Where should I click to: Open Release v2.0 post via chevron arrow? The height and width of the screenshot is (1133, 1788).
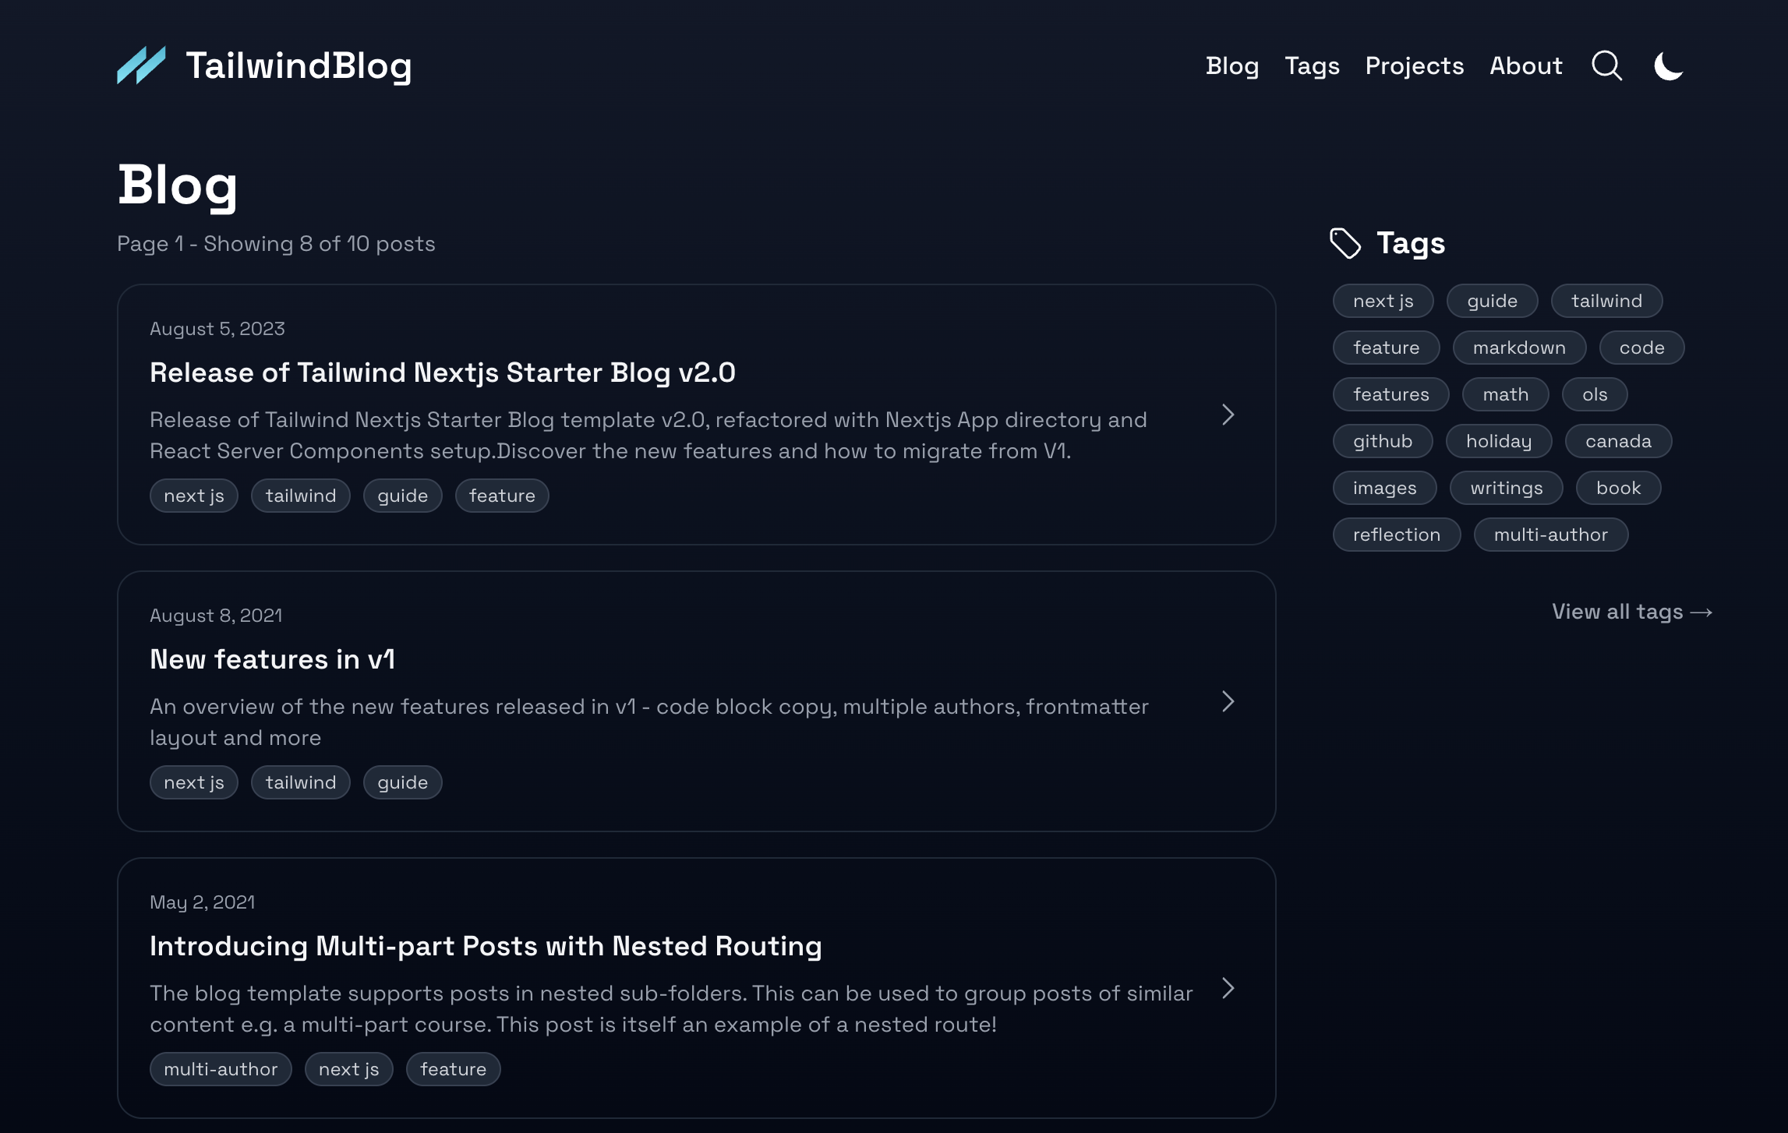(1228, 415)
